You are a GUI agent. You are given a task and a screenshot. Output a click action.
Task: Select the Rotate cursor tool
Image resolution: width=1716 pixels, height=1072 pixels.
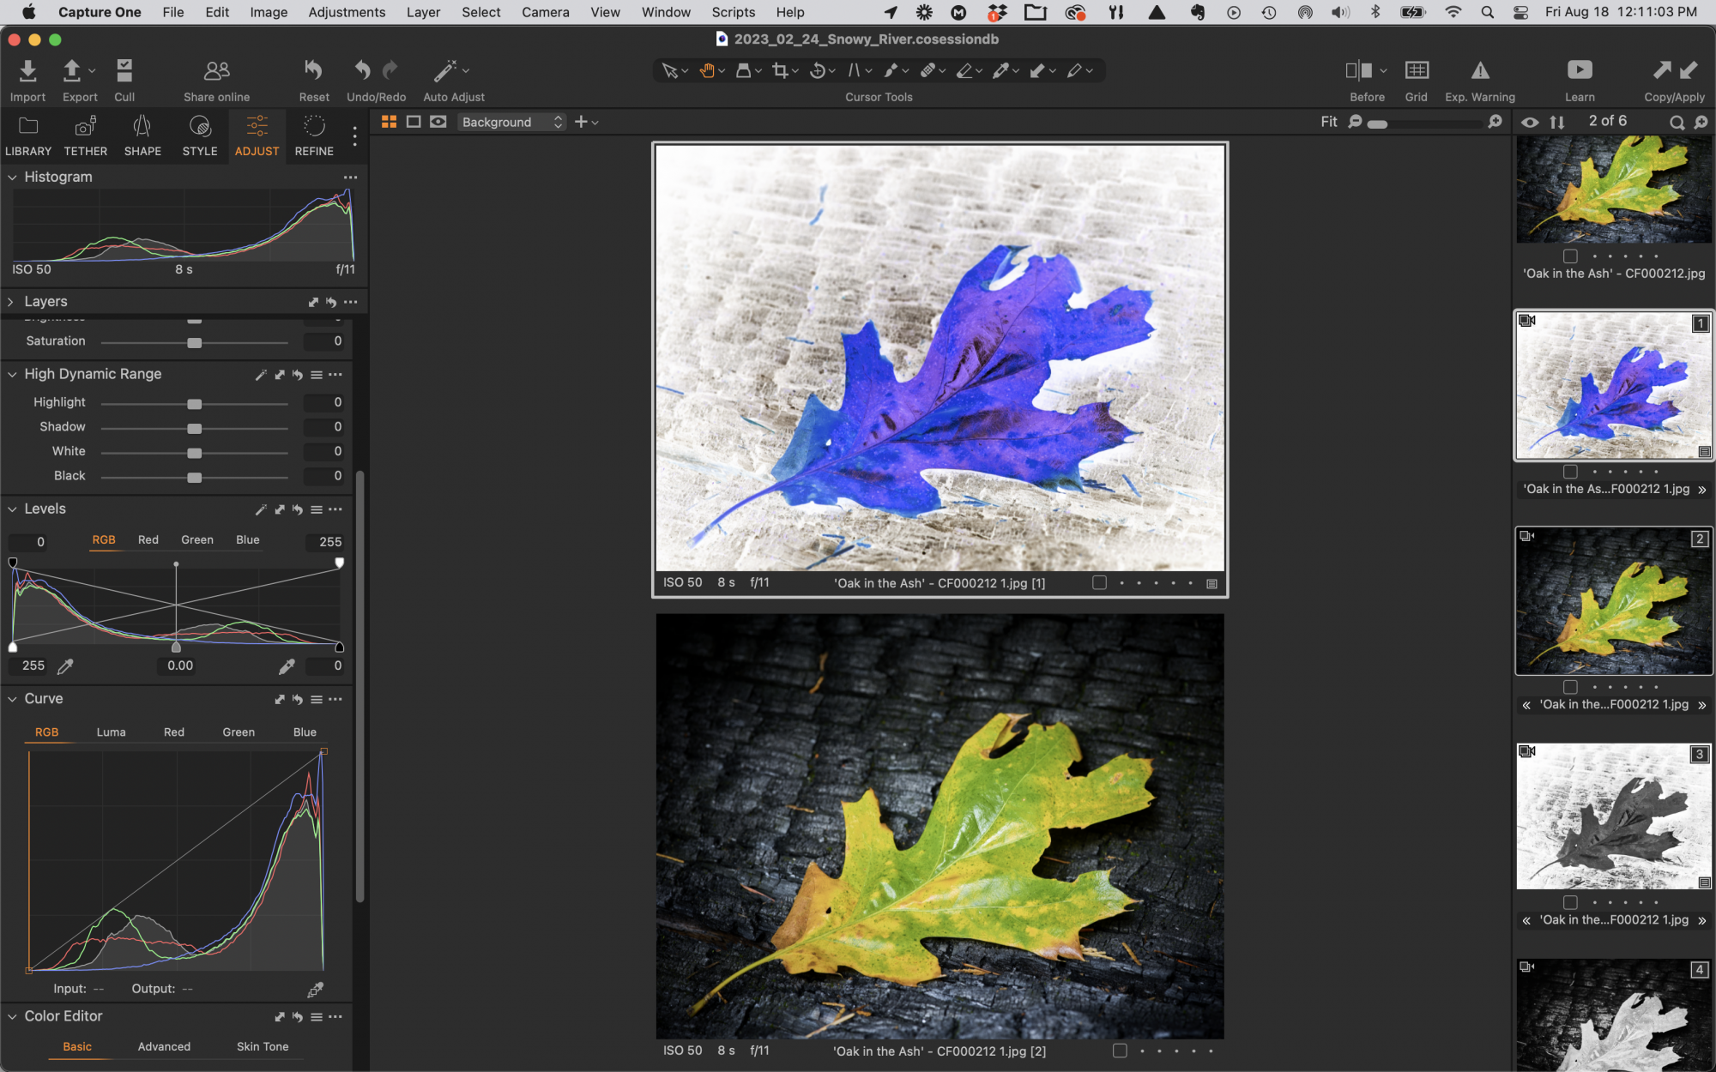pyautogui.click(x=818, y=71)
